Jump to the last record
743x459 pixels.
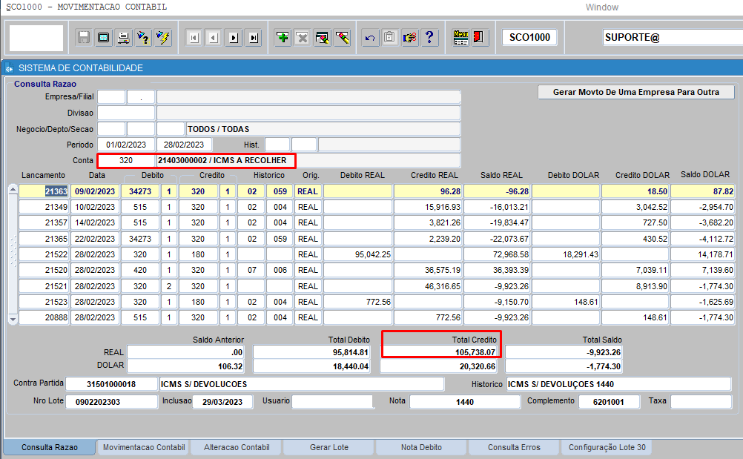pos(254,37)
